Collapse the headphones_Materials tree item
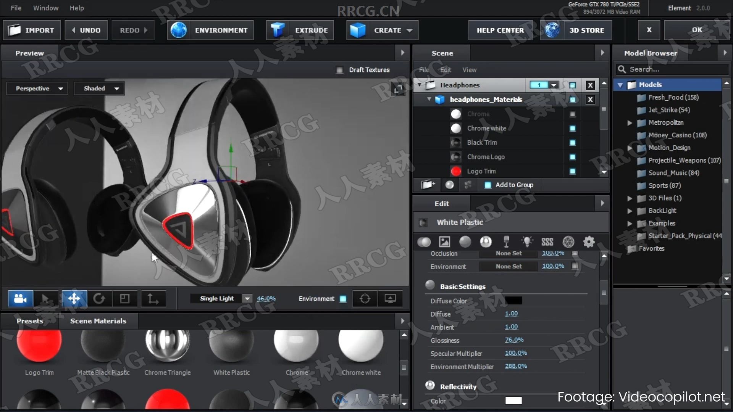The width and height of the screenshot is (733, 412). (429, 99)
